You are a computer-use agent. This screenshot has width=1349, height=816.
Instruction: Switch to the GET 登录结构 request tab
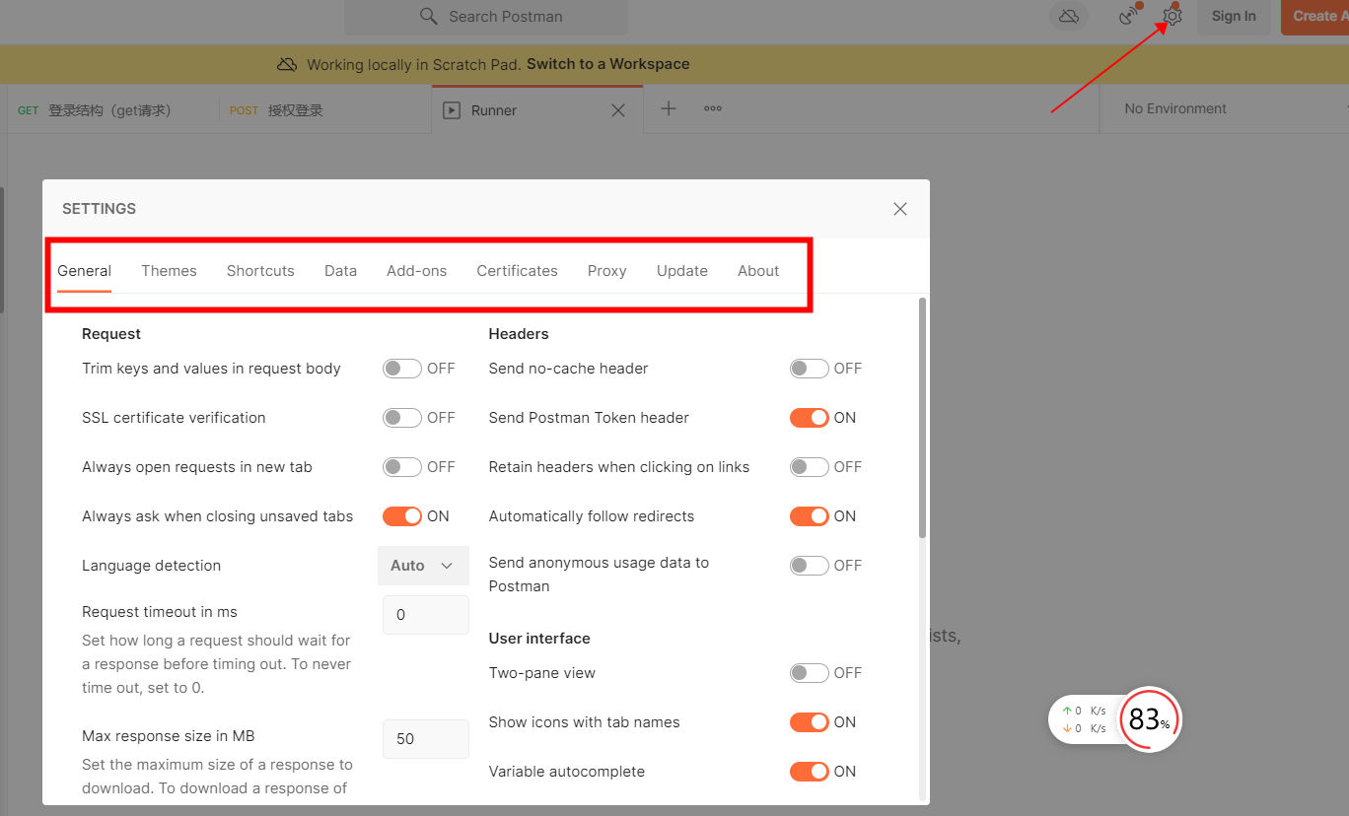click(112, 110)
